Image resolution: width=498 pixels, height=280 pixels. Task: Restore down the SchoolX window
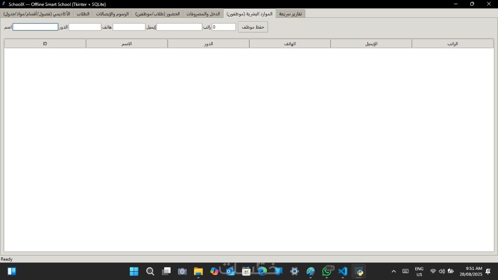pos(472,4)
